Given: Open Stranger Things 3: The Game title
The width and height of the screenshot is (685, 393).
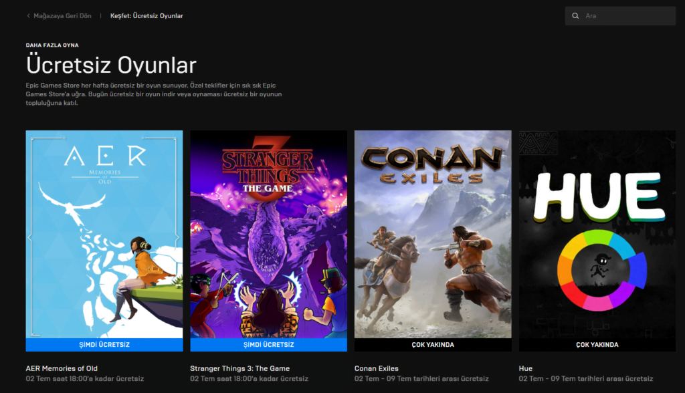Looking at the screenshot, I should click(x=239, y=368).
